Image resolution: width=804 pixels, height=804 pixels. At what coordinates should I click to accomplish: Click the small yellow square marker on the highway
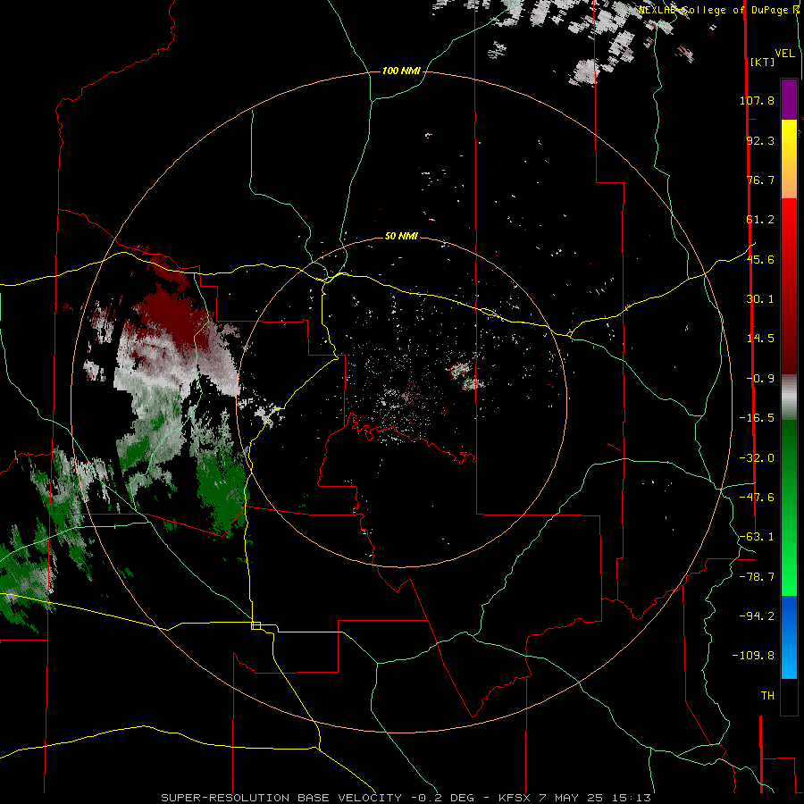point(255,625)
